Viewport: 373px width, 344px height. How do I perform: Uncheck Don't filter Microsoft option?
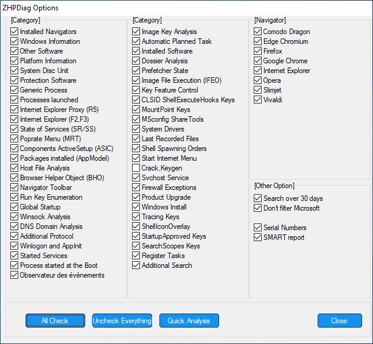click(x=257, y=208)
